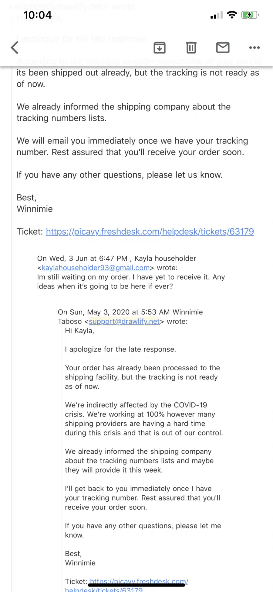Tap the kaylahouseholder93@gmail.com address

(x=96, y=268)
